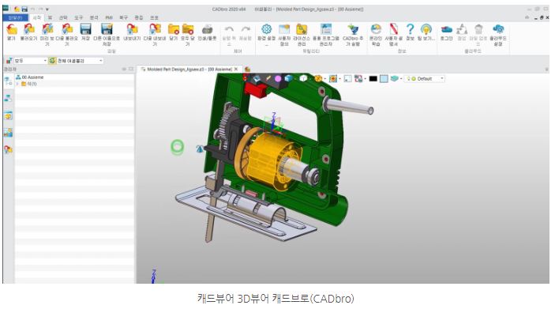Select the second icon in the manager side strip
The height and width of the screenshot is (309, 555).
pyautogui.click(x=8, y=99)
